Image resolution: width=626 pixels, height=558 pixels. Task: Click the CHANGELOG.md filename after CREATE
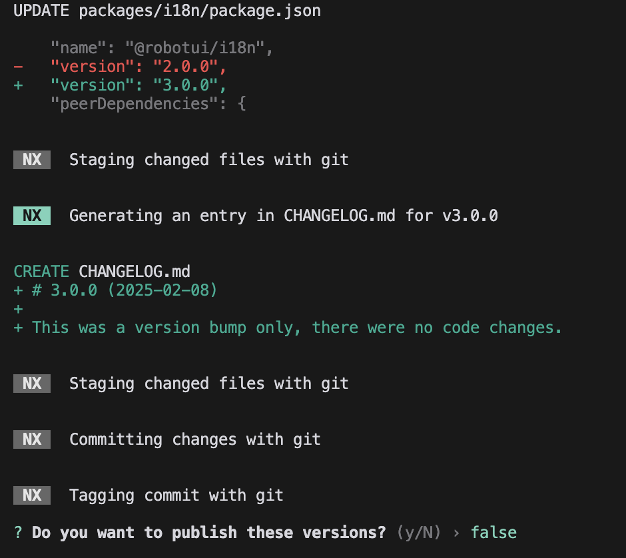(x=134, y=272)
